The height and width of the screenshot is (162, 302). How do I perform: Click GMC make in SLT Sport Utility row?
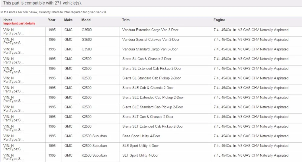point(68,155)
